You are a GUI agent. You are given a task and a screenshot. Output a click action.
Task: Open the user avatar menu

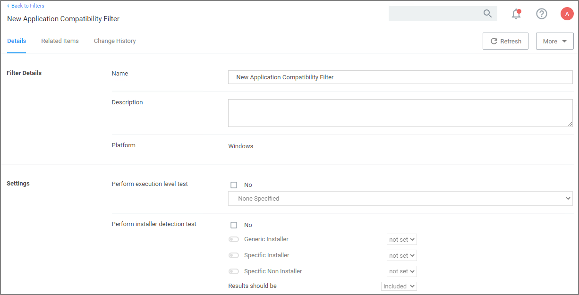[x=567, y=14]
